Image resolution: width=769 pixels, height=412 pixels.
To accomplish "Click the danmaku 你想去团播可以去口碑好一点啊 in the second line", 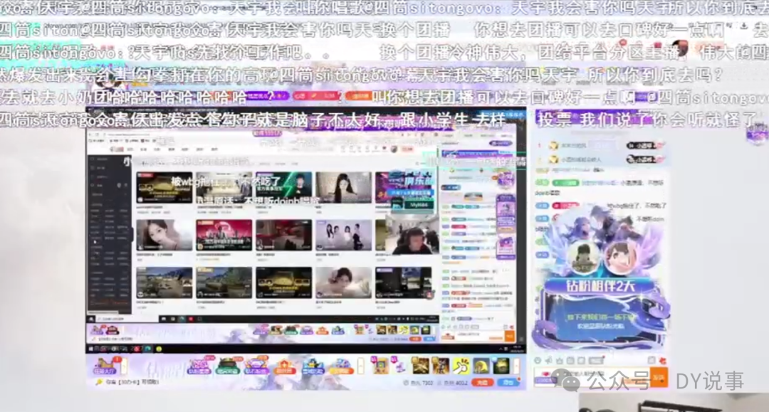I will 598,31.
